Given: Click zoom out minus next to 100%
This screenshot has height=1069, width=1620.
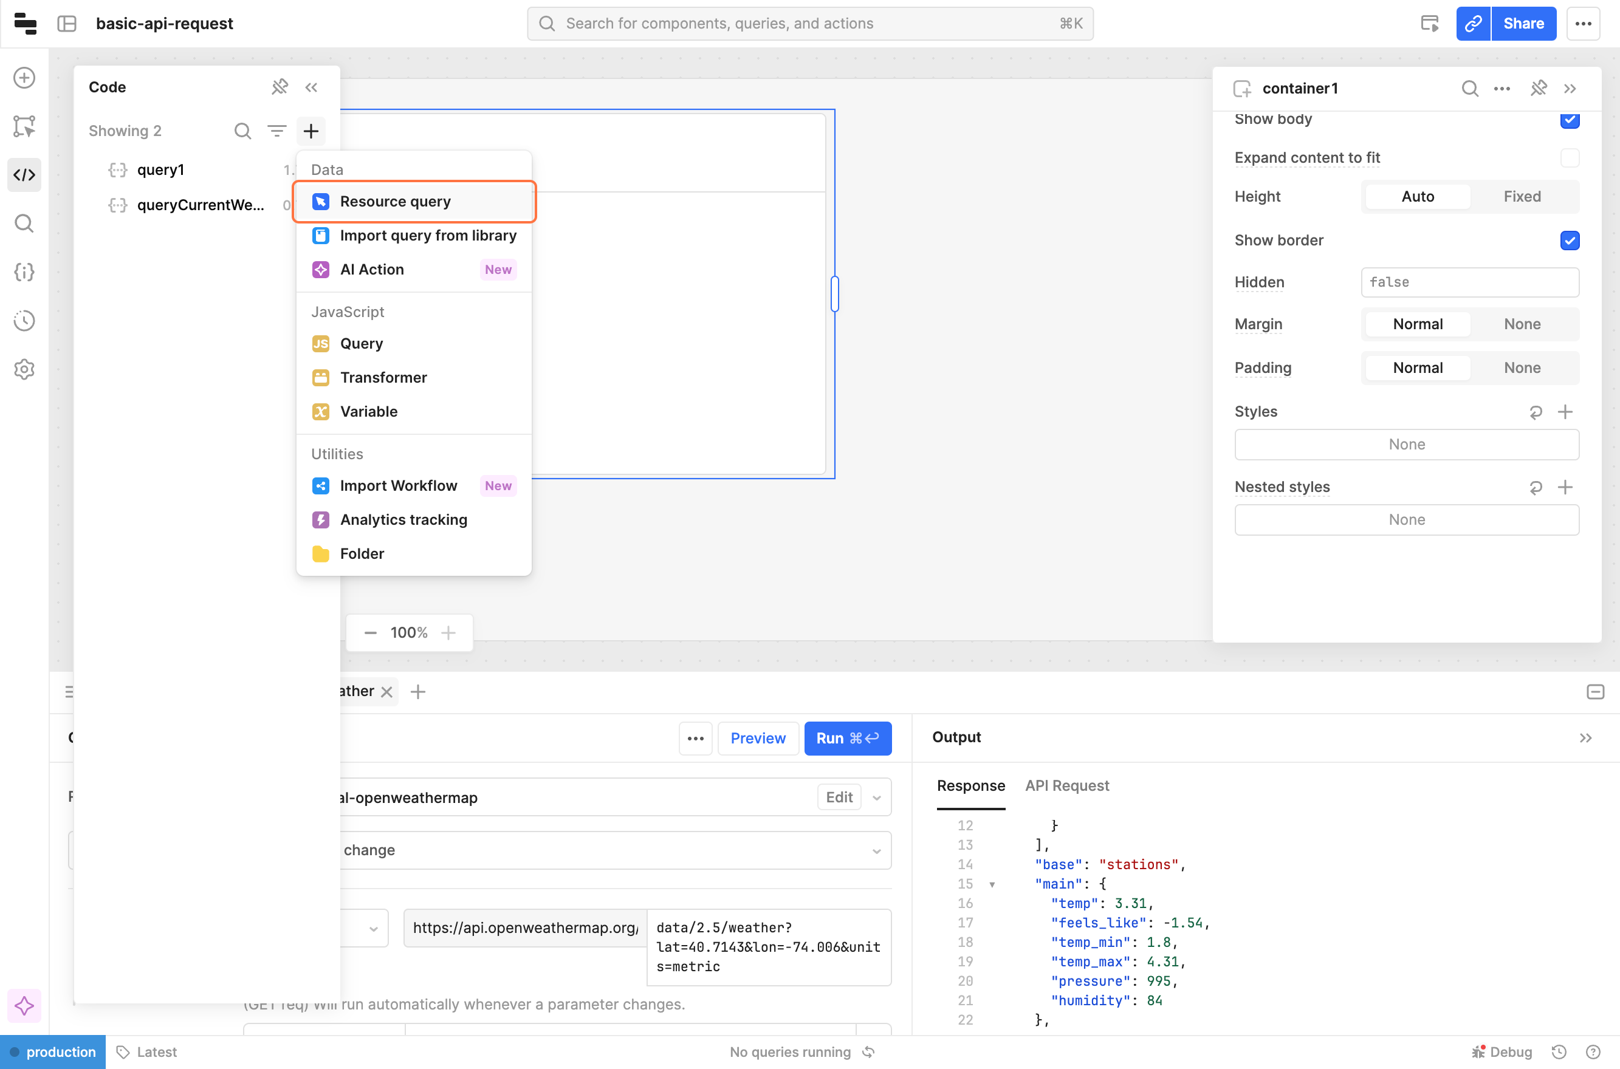Looking at the screenshot, I should 371,633.
